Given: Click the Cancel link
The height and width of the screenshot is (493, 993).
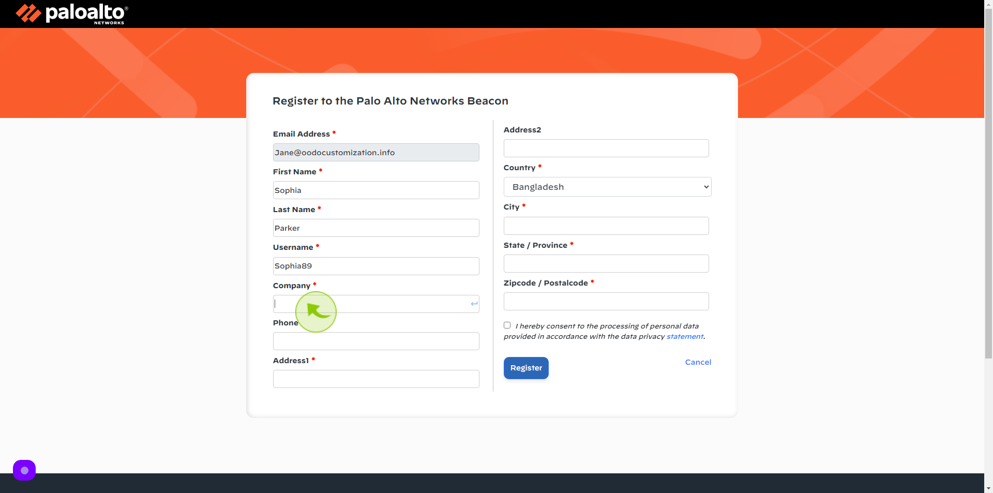Looking at the screenshot, I should [x=698, y=362].
